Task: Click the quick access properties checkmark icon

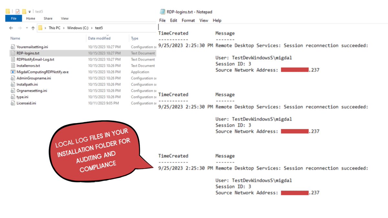Action: tap(18, 11)
